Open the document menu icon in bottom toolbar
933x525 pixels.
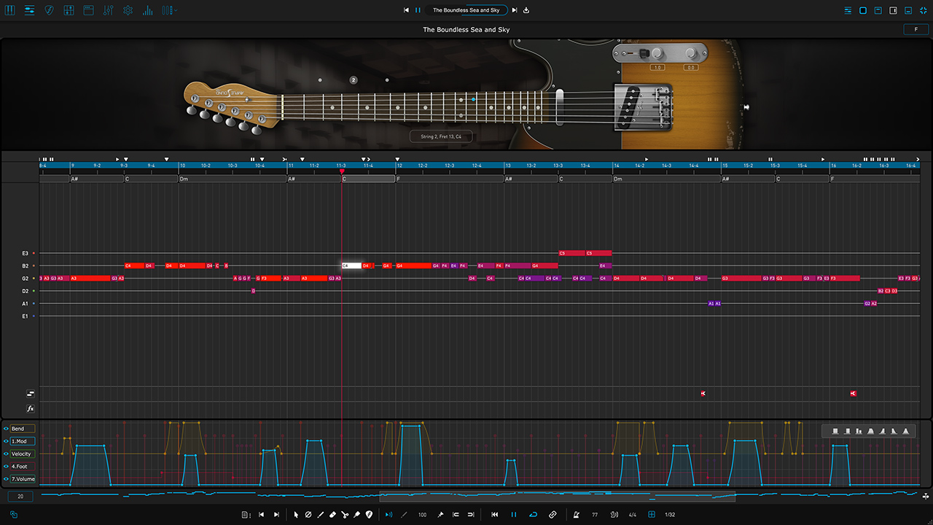coord(246,515)
